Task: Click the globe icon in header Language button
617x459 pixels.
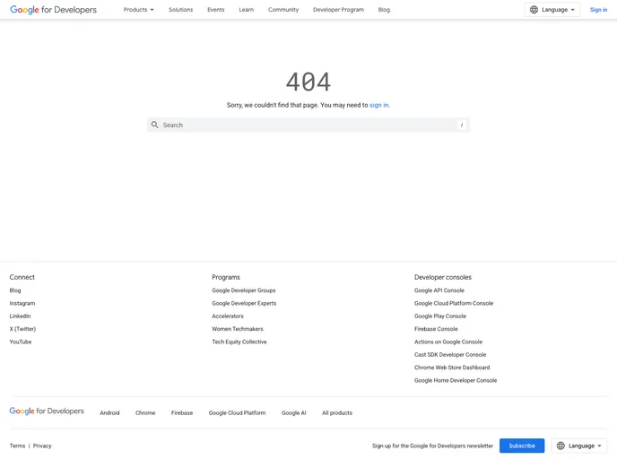Action: point(534,10)
